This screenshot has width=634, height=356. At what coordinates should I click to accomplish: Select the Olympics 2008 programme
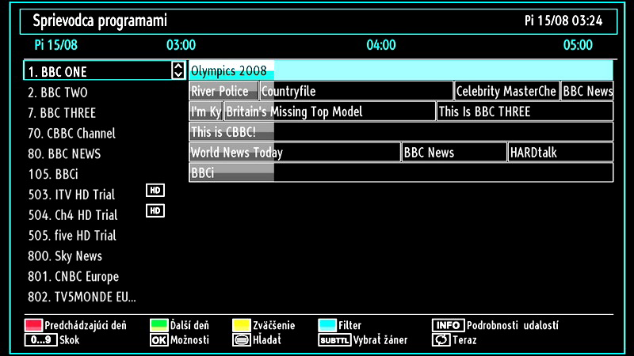(x=401, y=70)
